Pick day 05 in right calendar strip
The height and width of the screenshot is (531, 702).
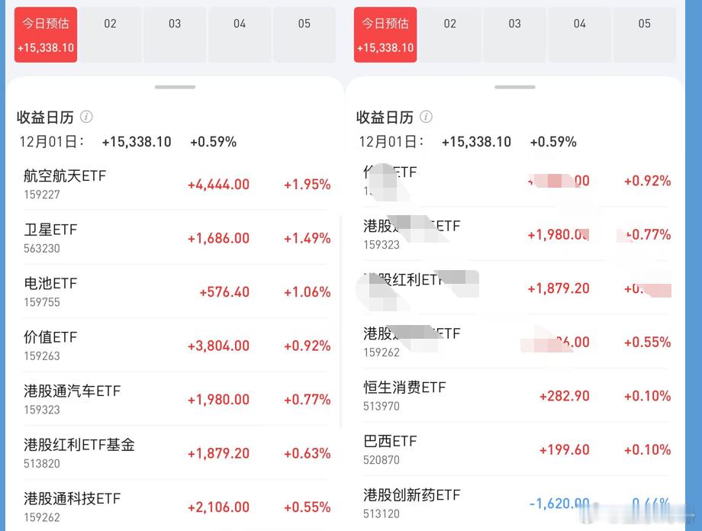[x=645, y=35]
